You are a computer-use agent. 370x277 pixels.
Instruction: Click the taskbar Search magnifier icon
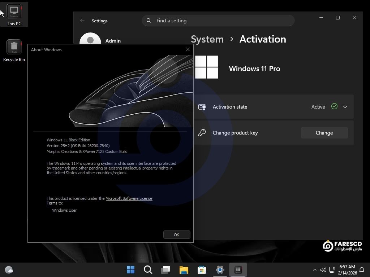tap(148, 270)
